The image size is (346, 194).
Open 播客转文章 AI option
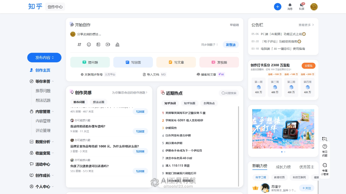[211, 74]
